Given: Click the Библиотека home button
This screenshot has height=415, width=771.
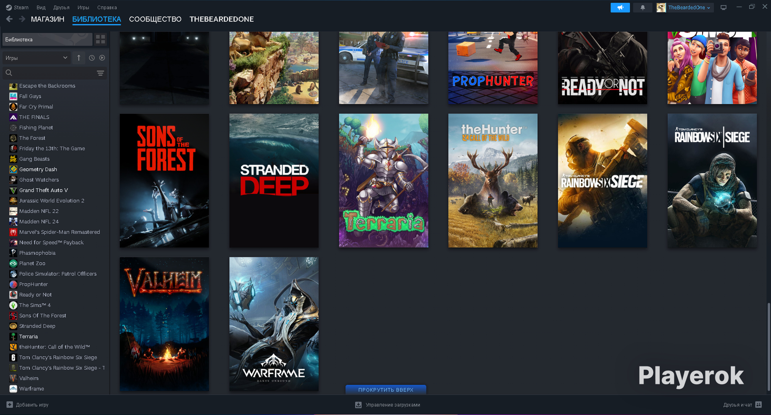Looking at the screenshot, I should pyautogui.click(x=47, y=39).
